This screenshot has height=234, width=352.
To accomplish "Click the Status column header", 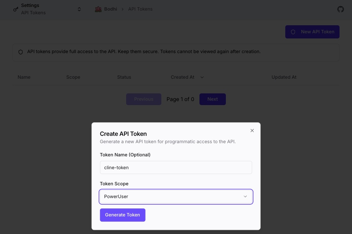I will point(124,77).
